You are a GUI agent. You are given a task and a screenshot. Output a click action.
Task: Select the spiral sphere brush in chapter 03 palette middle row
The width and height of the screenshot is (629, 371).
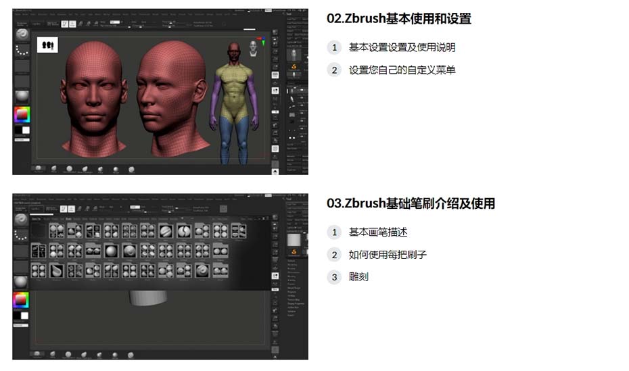coord(129,251)
